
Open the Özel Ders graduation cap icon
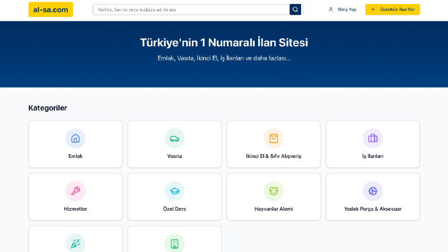pos(175,191)
